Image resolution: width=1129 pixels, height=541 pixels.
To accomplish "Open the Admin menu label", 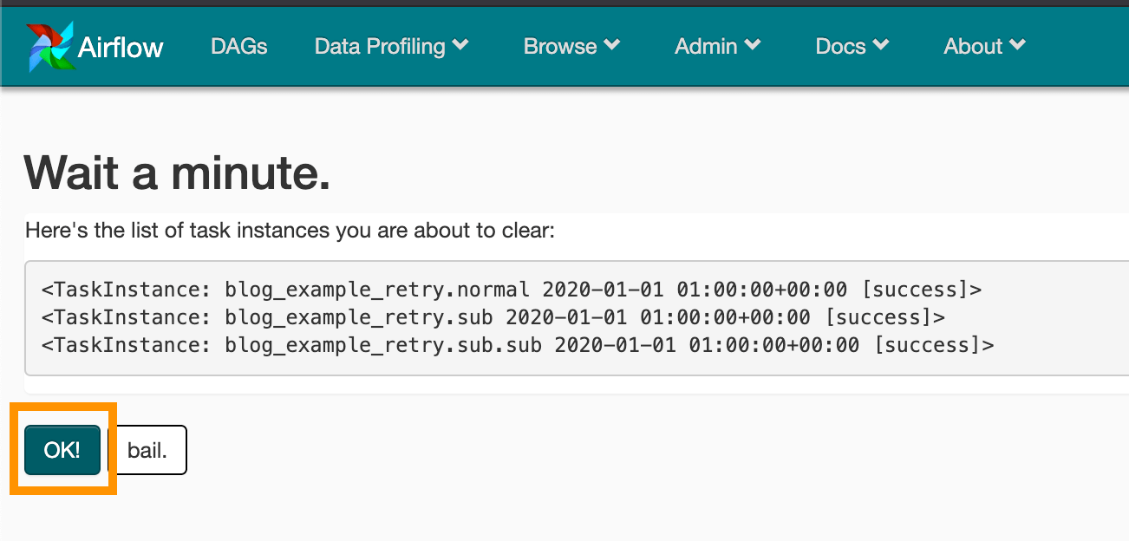I will click(x=706, y=46).
